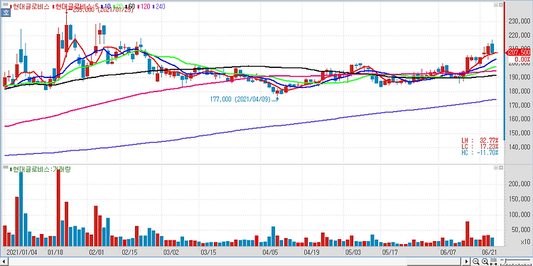The image size is (533, 266).
Task: Click the bar spacing adjust icon
Action: pos(494,261)
